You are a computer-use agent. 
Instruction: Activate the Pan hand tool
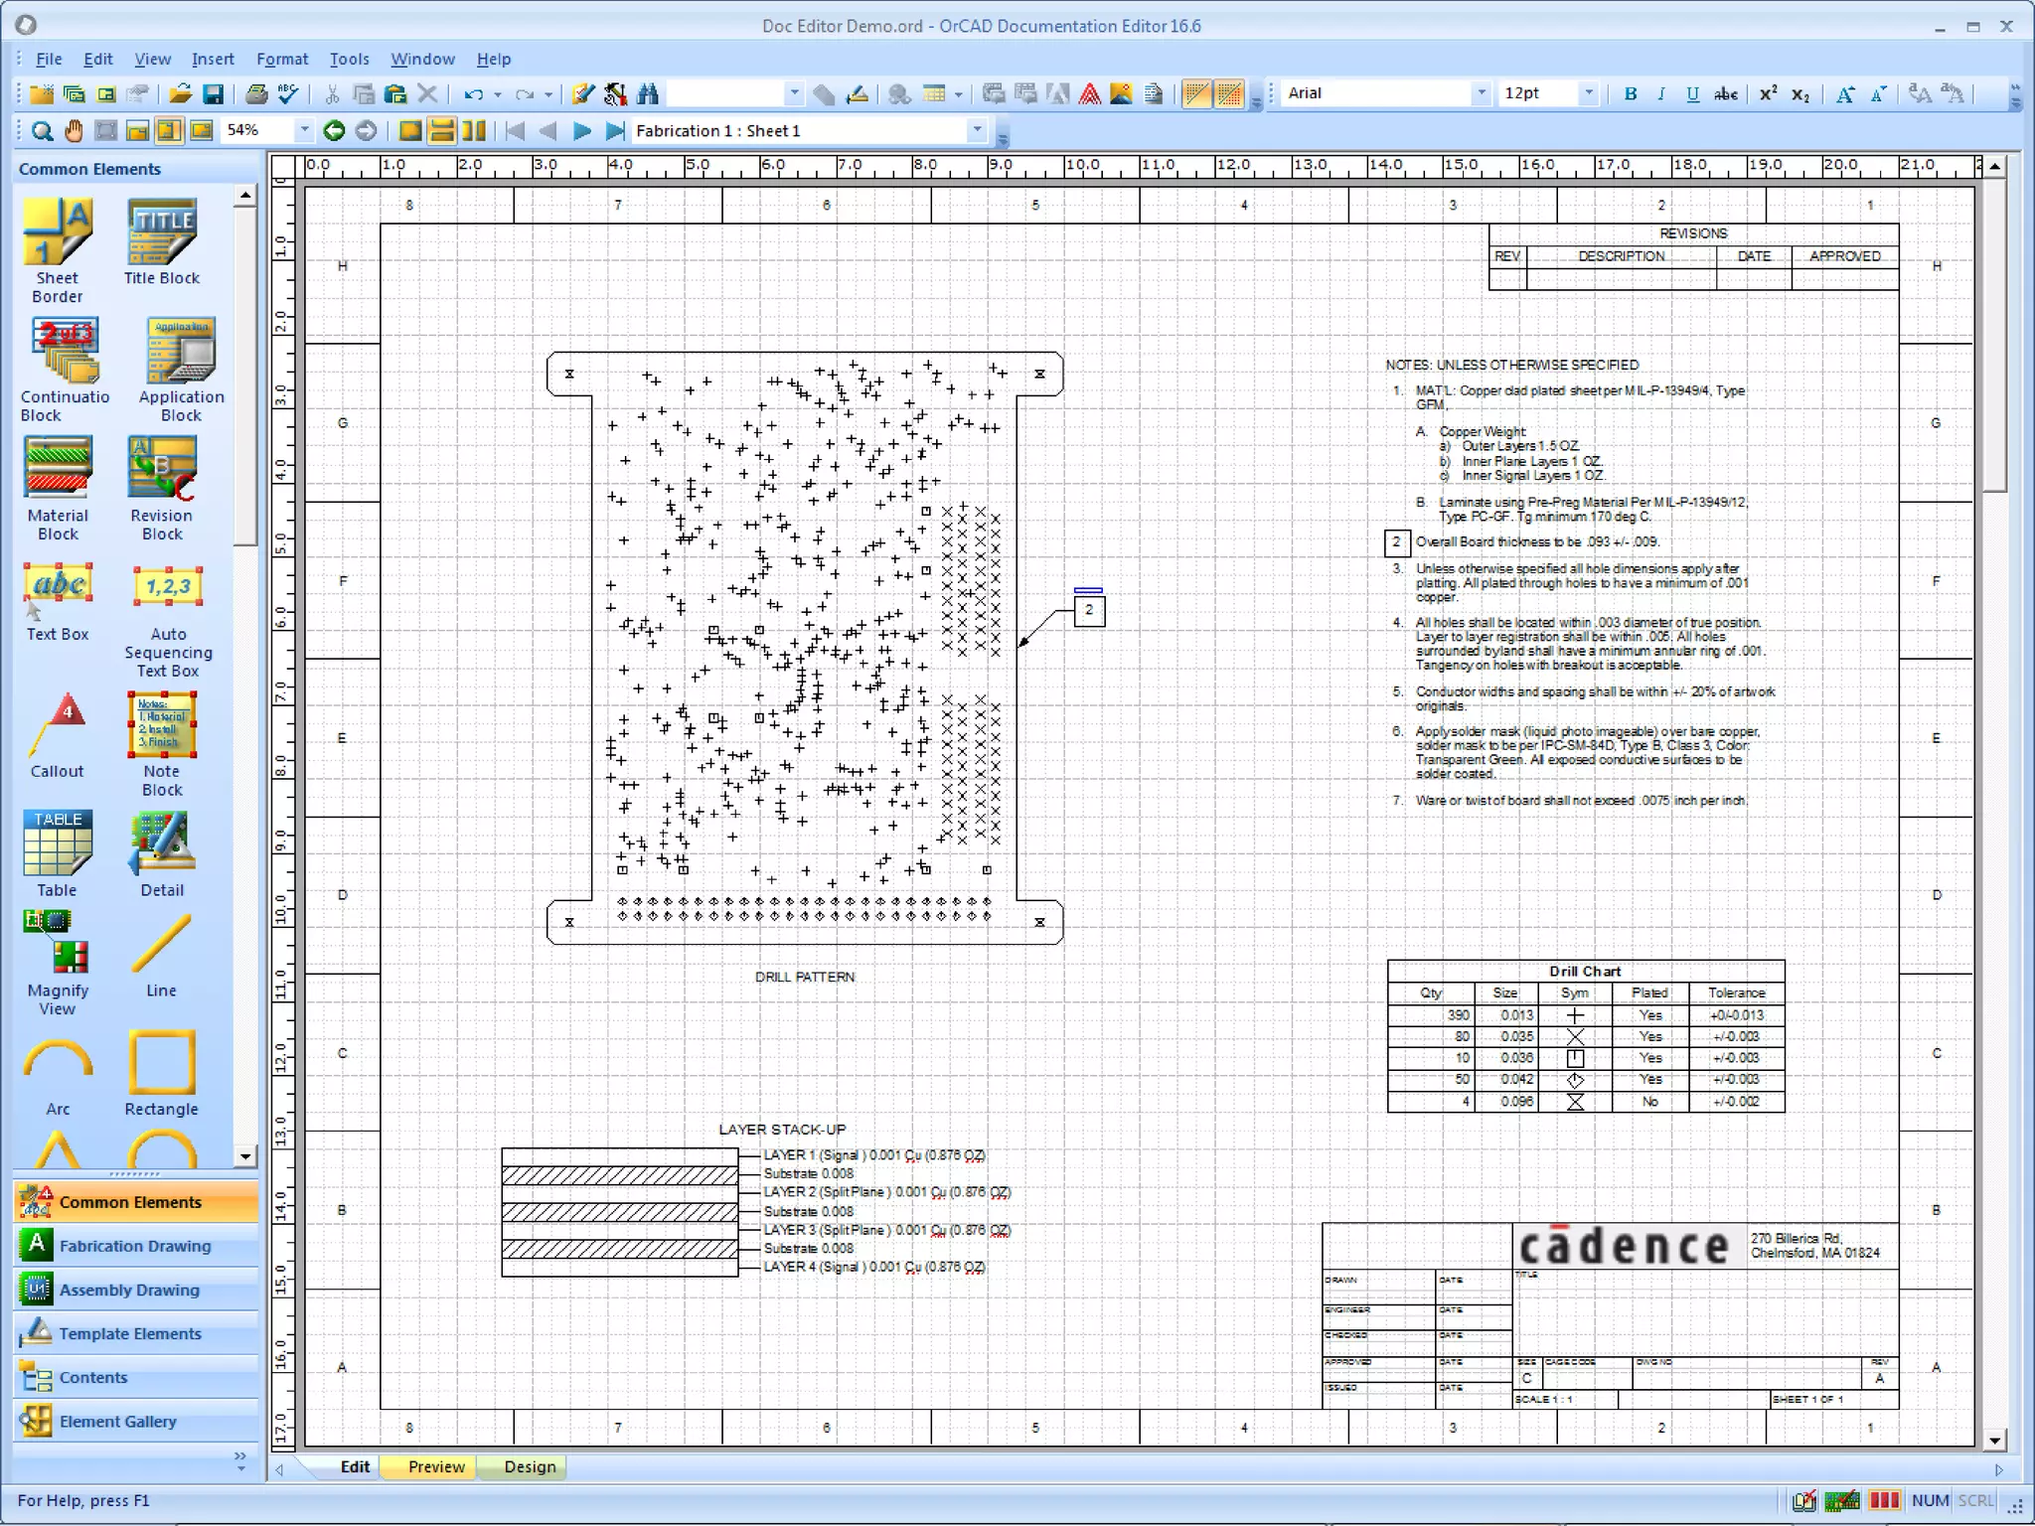point(74,130)
